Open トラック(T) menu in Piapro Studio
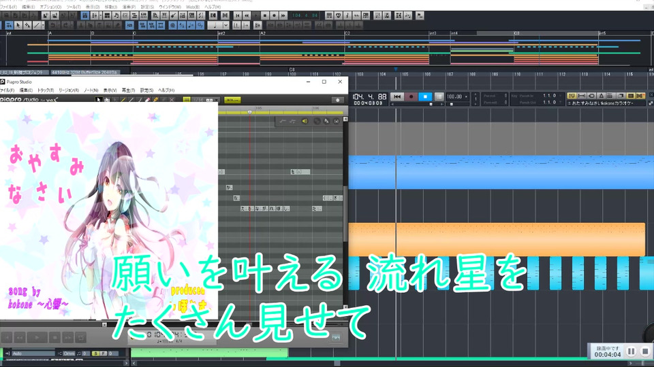 pos(46,90)
